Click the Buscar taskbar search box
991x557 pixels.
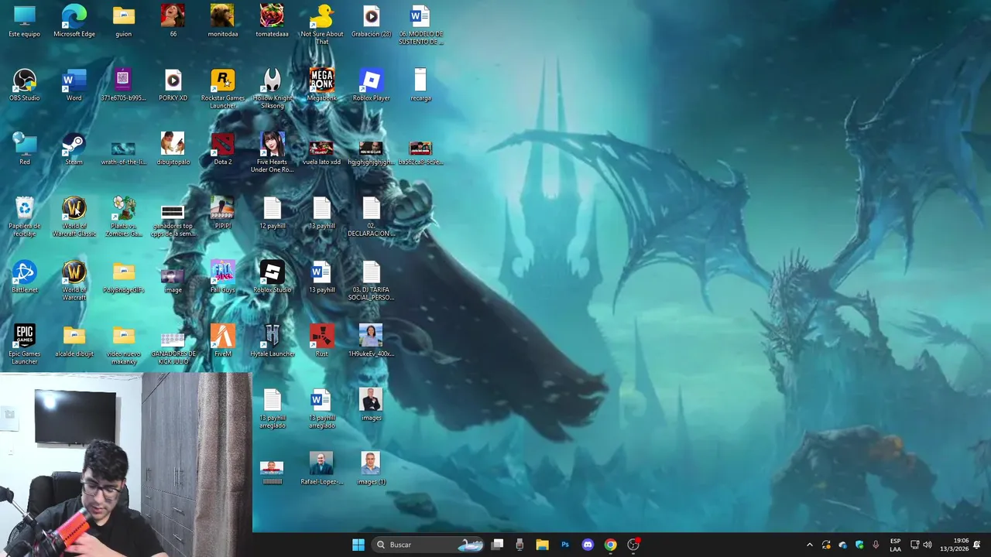(429, 545)
